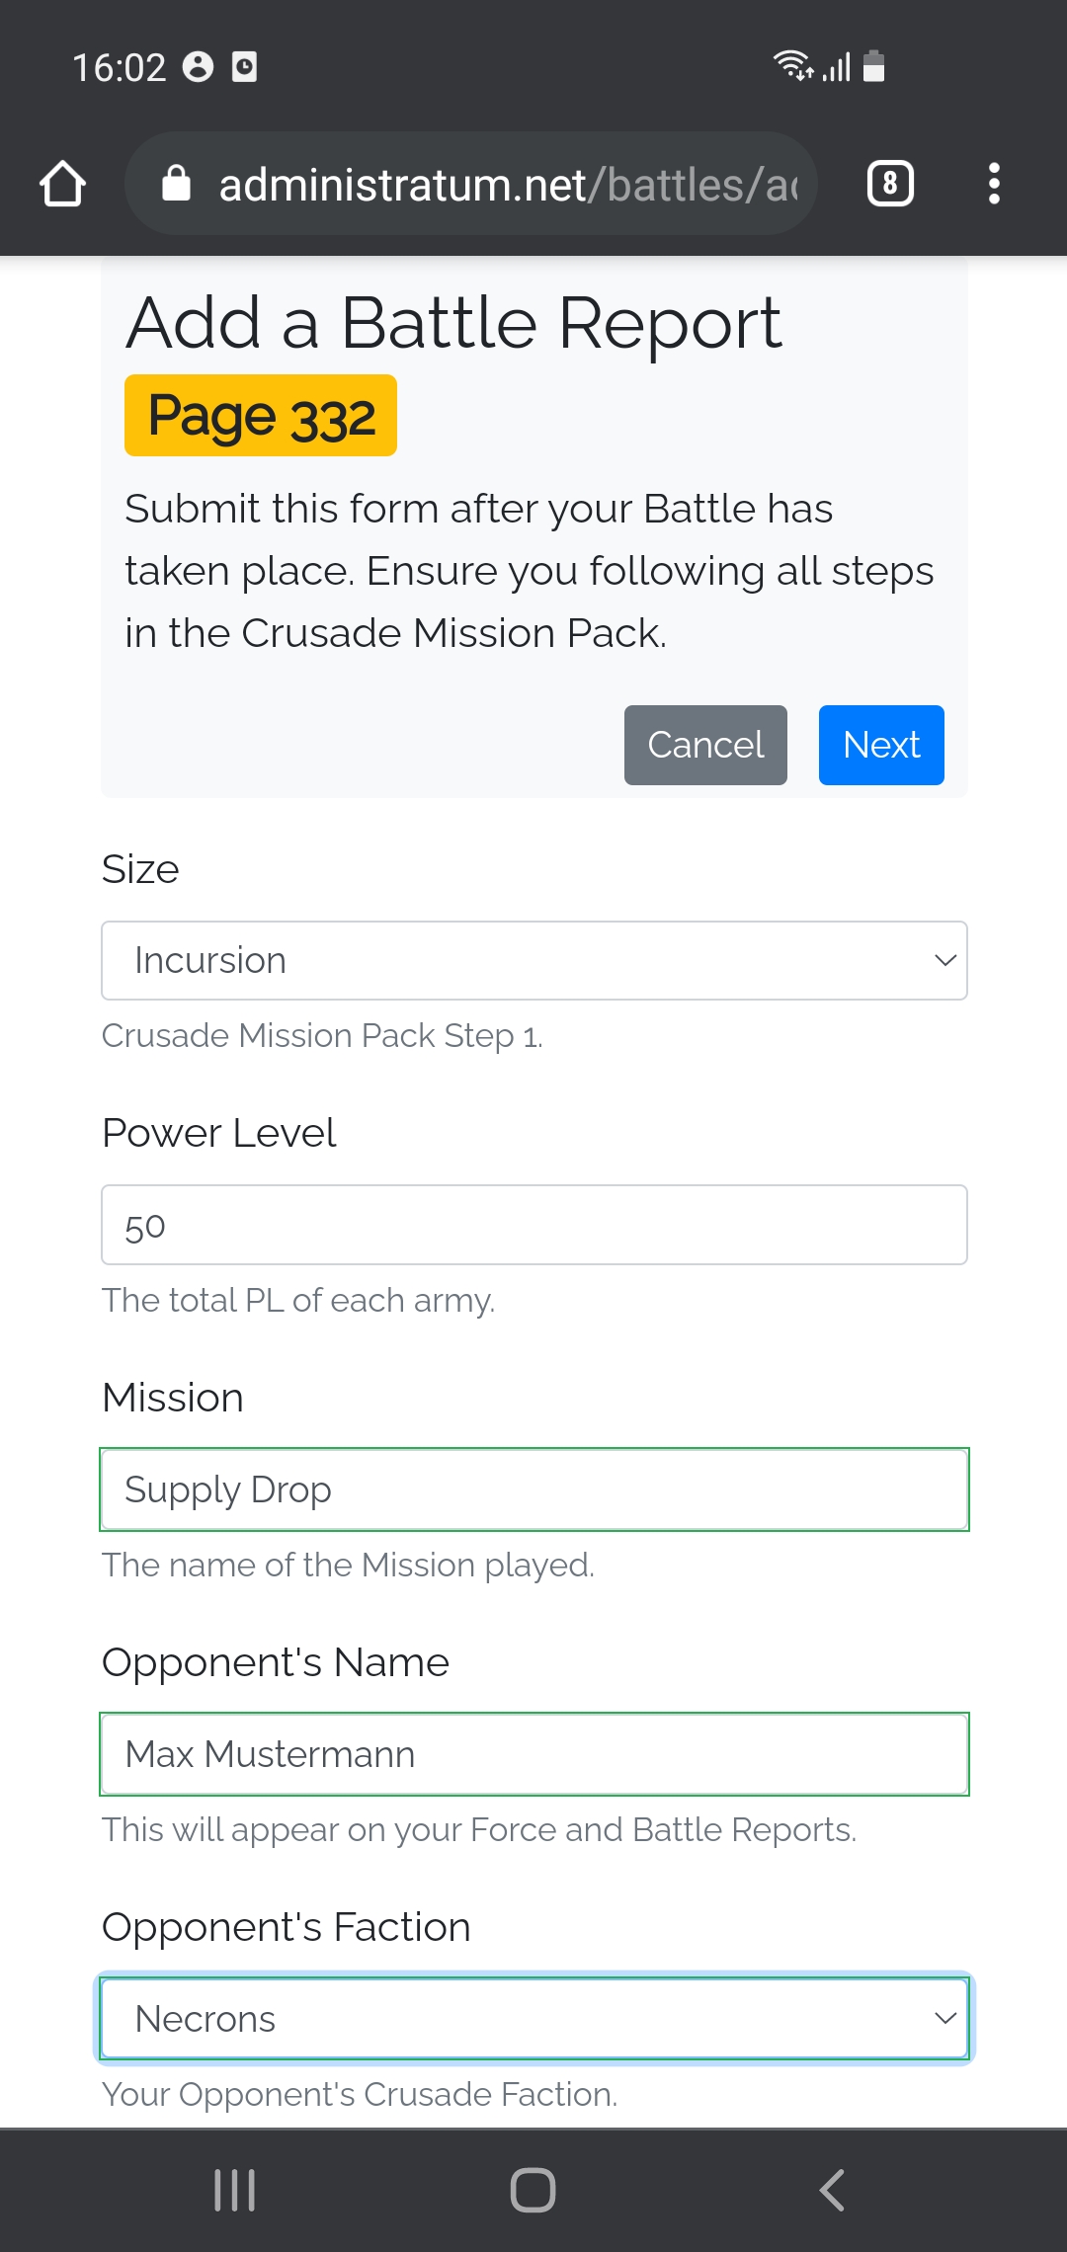Tap the Android recent apps icon
This screenshot has width=1067, height=2252.
(235, 2190)
